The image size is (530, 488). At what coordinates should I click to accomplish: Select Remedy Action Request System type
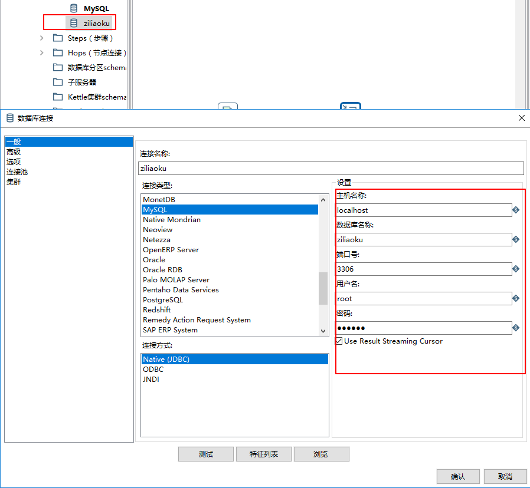(230, 320)
